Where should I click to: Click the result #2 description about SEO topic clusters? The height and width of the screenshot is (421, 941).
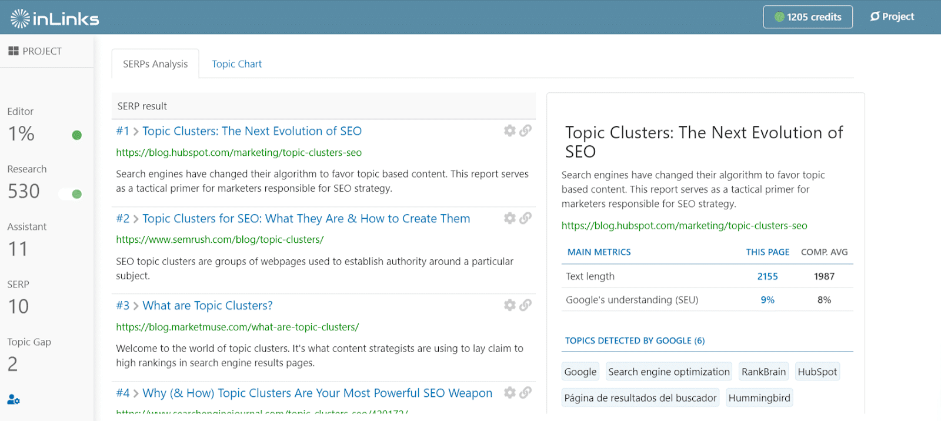pos(315,269)
